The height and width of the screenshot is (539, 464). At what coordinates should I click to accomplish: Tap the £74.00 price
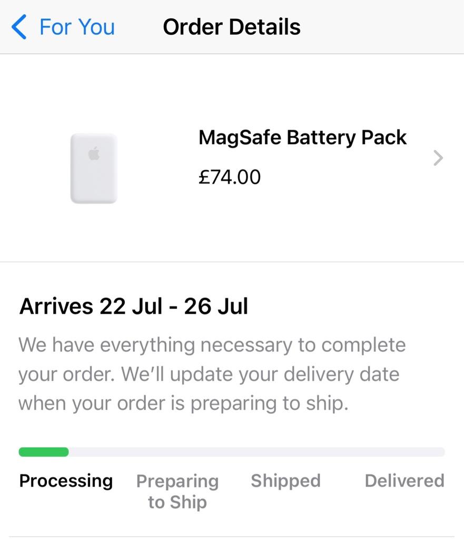230,177
